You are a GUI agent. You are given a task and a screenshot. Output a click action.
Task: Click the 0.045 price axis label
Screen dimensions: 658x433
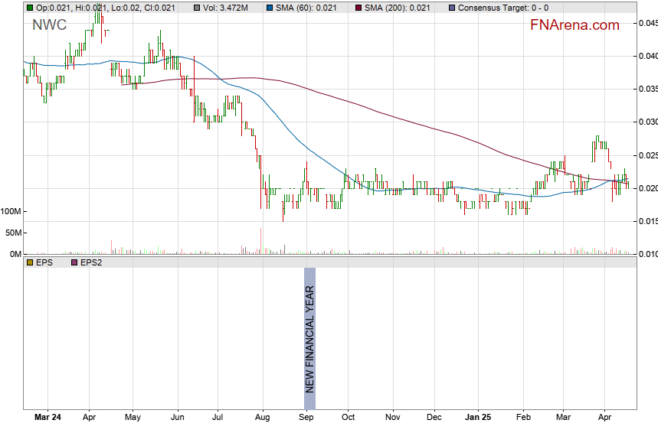click(647, 23)
